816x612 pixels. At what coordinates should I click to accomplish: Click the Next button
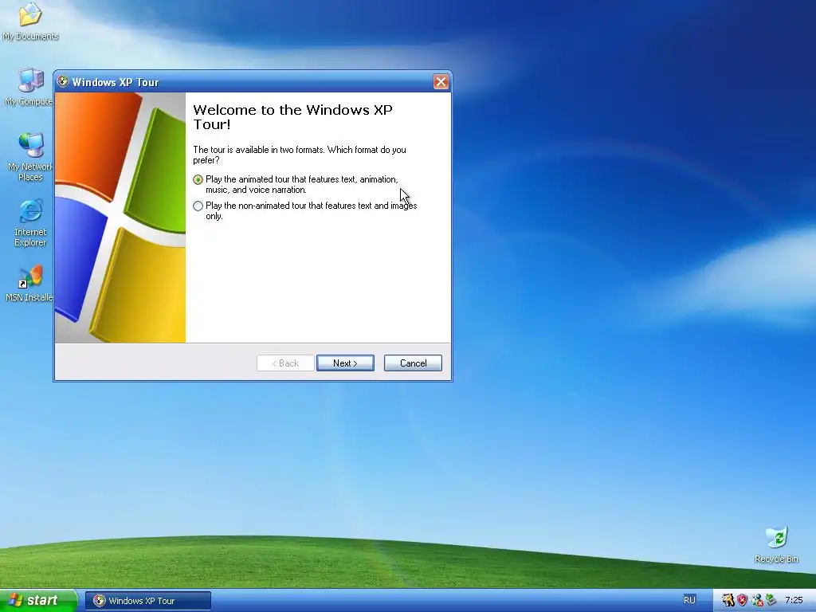click(x=345, y=363)
